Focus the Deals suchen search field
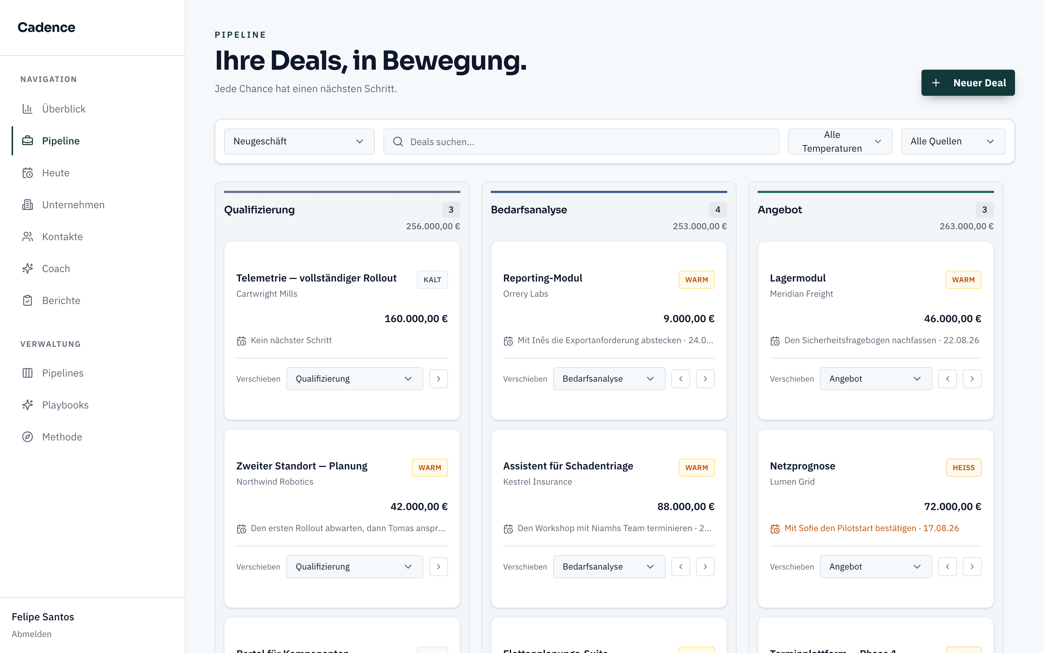The width and height of the screenshot is (1044, 653). pos(581,141)
